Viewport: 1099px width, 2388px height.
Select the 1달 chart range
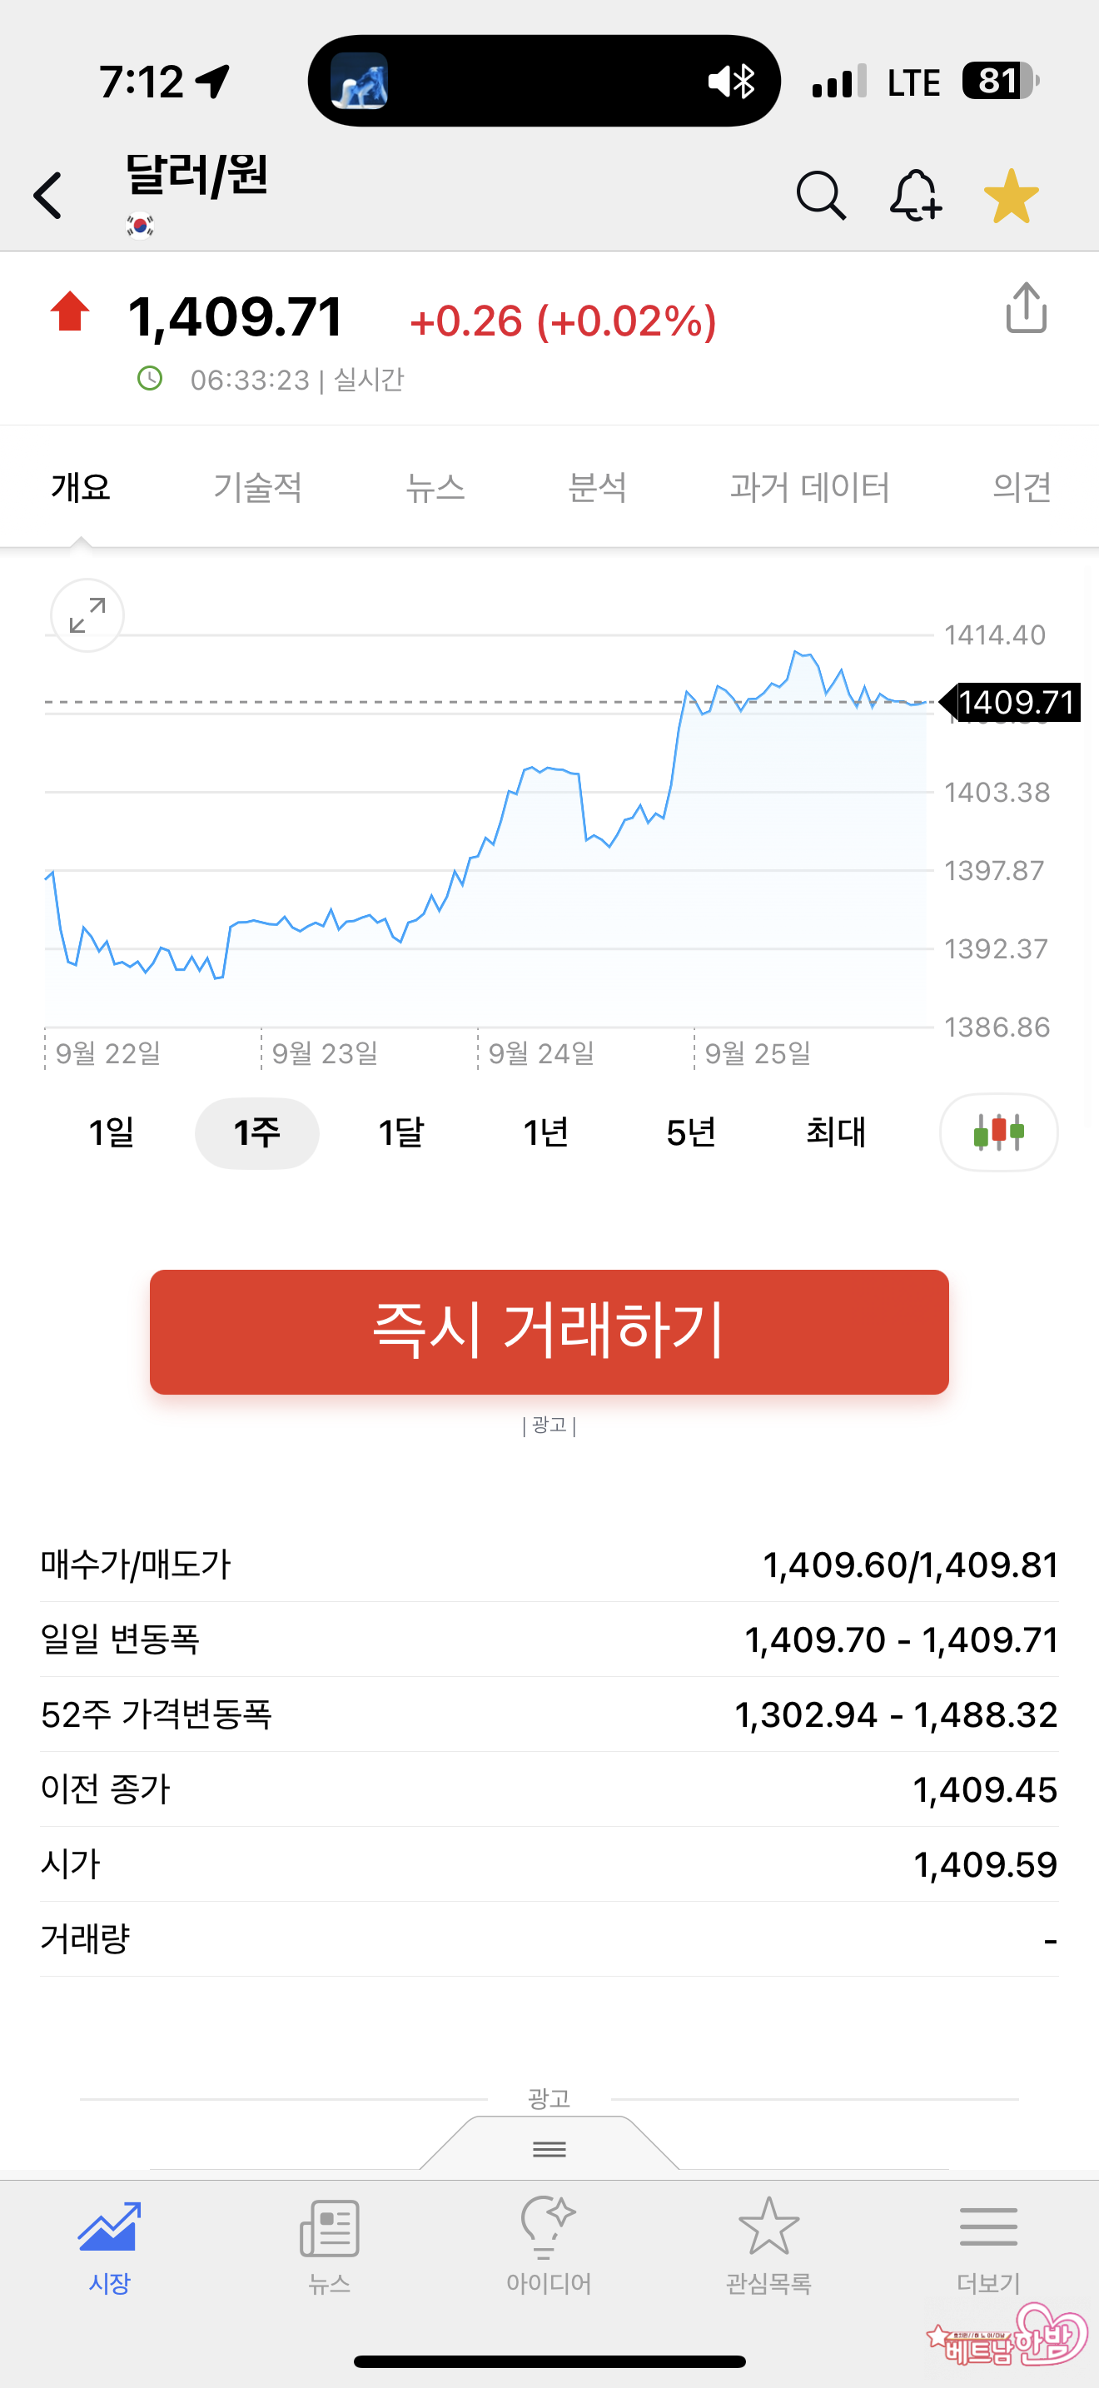[x=401, y=1132]
